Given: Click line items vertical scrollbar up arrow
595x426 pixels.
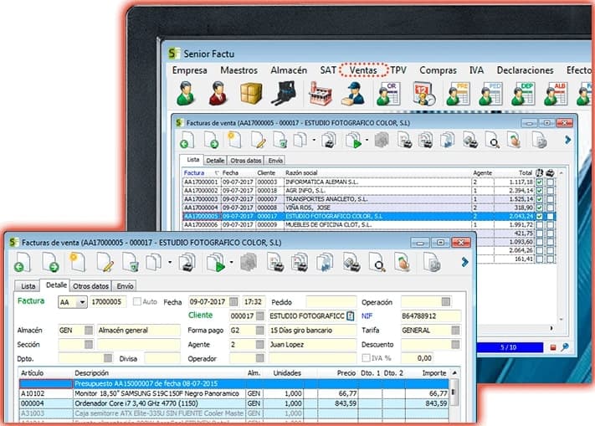Looking at the screenshot, I should coord(454,373).
